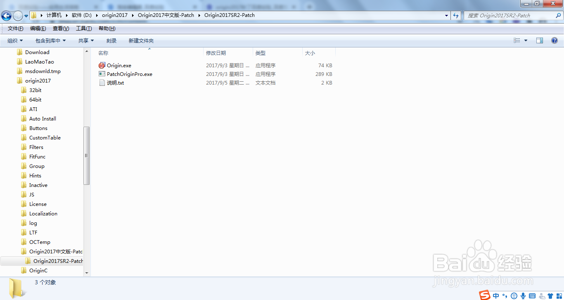The height and width of the screenshot is (300, 564).
Task: Toggle the preview pane icon
Action: 540,40
